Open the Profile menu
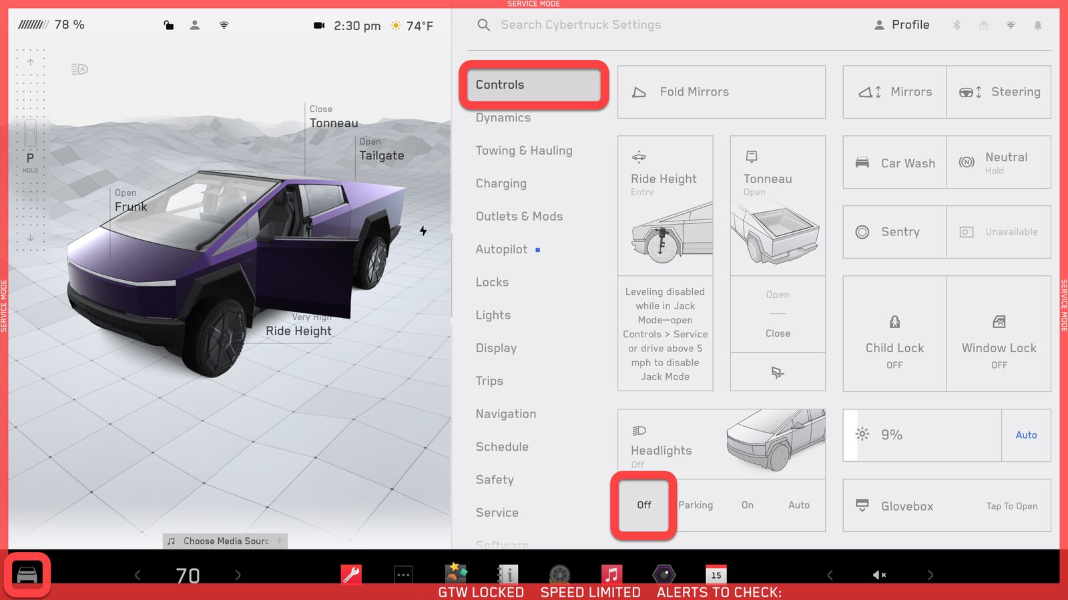The height and width of the screenshot is (600, 1068). [x=901, y=25]
